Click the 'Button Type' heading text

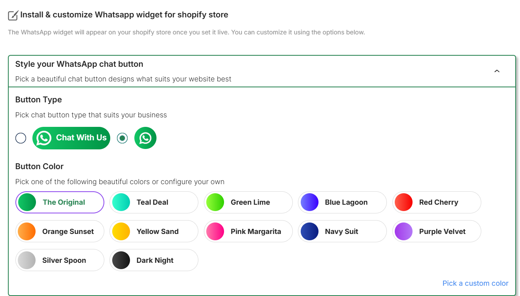coord(39,100)
